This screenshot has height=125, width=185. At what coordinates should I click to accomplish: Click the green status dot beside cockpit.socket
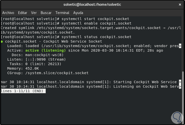2,42
